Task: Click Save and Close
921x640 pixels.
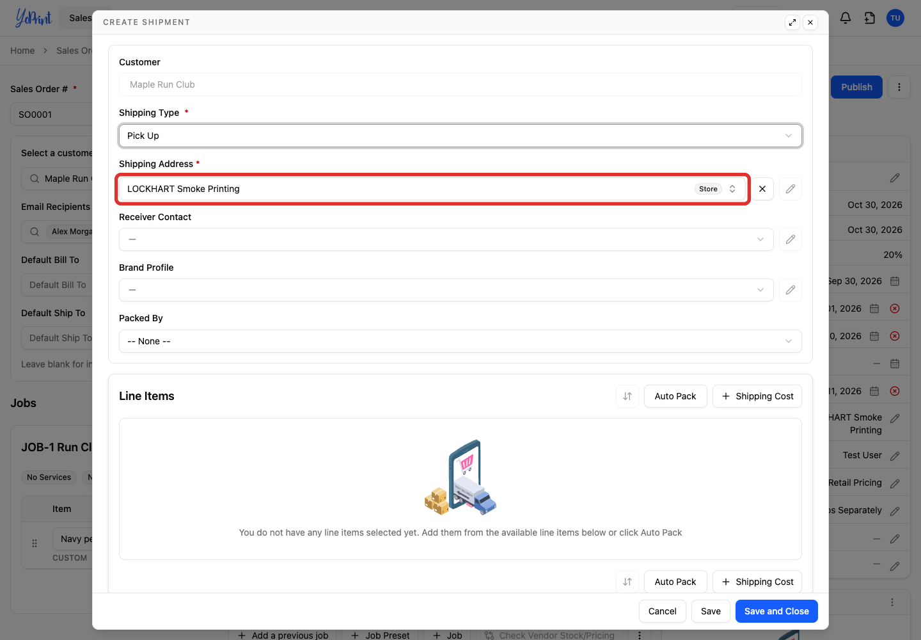Action: pos(776,611)
